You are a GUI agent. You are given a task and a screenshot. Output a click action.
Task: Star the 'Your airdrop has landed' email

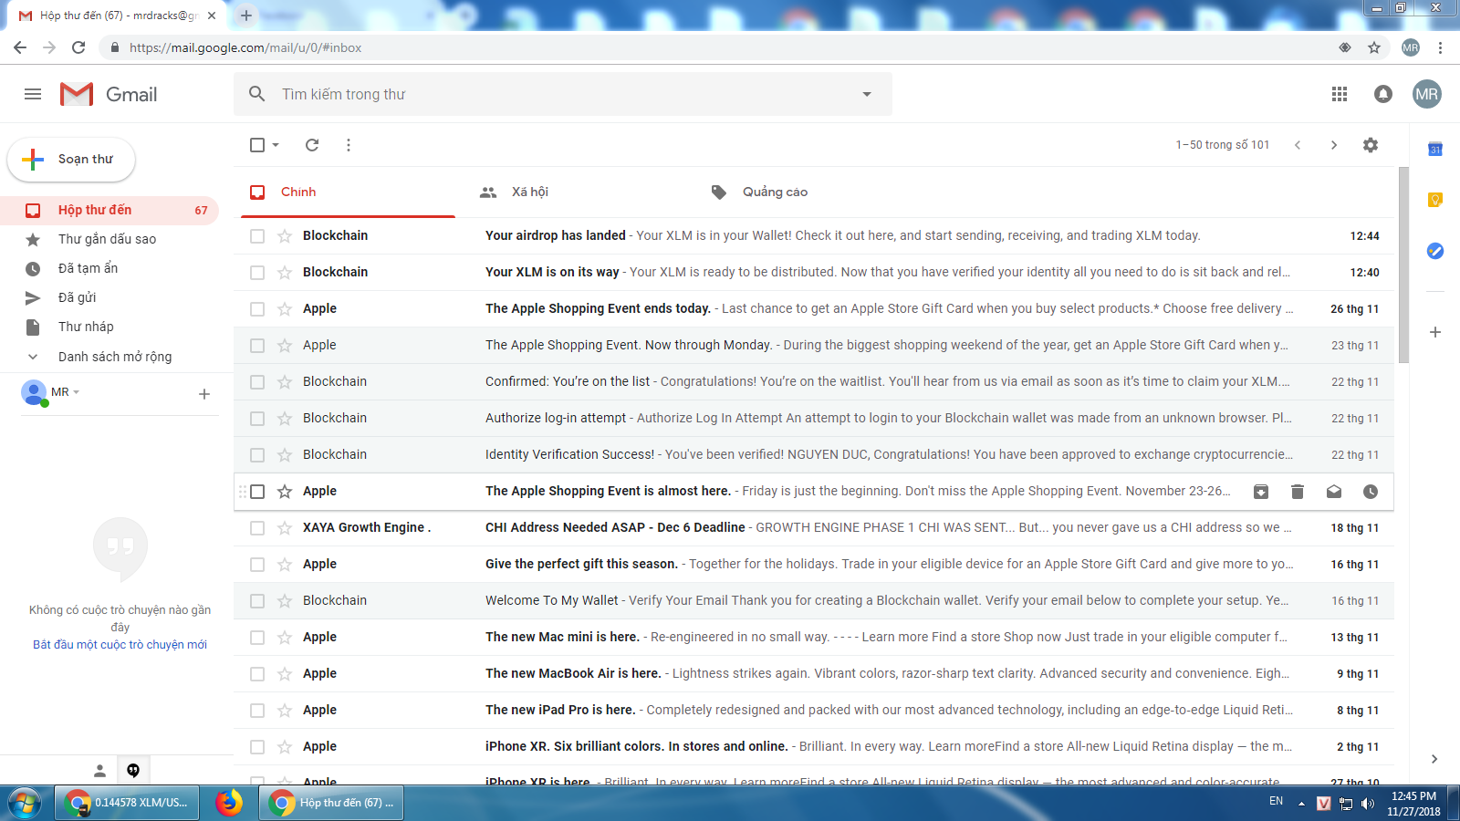pos(285,236)
